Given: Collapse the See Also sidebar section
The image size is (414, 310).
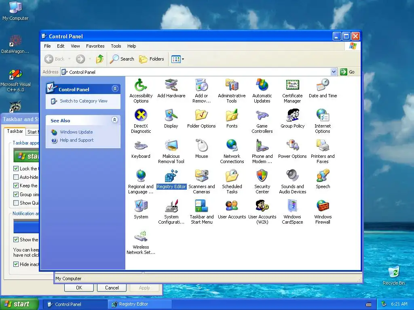Looking at the screenshot, I should click(114, 119).
